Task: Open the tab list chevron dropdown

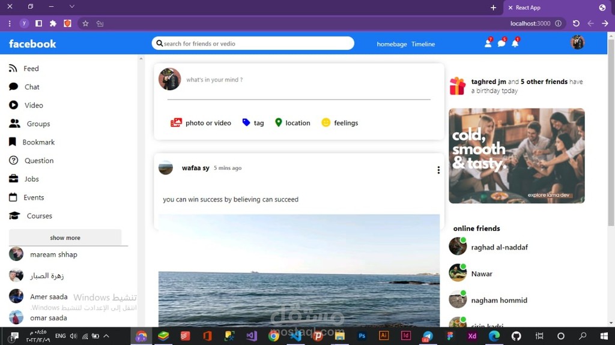Action: (72, 7)
